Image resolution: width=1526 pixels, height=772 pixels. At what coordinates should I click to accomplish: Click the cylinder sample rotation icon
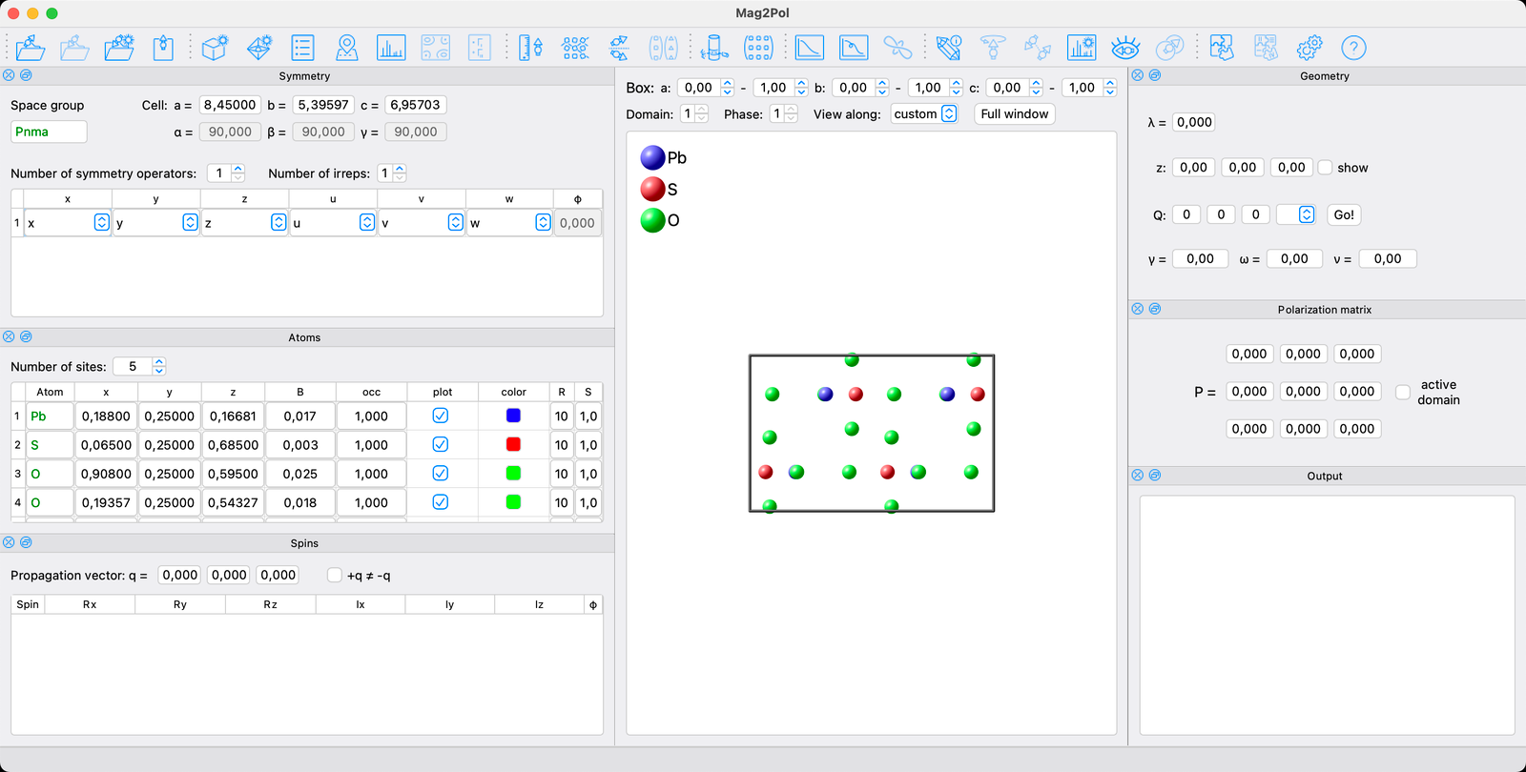(x=714, y=48)
